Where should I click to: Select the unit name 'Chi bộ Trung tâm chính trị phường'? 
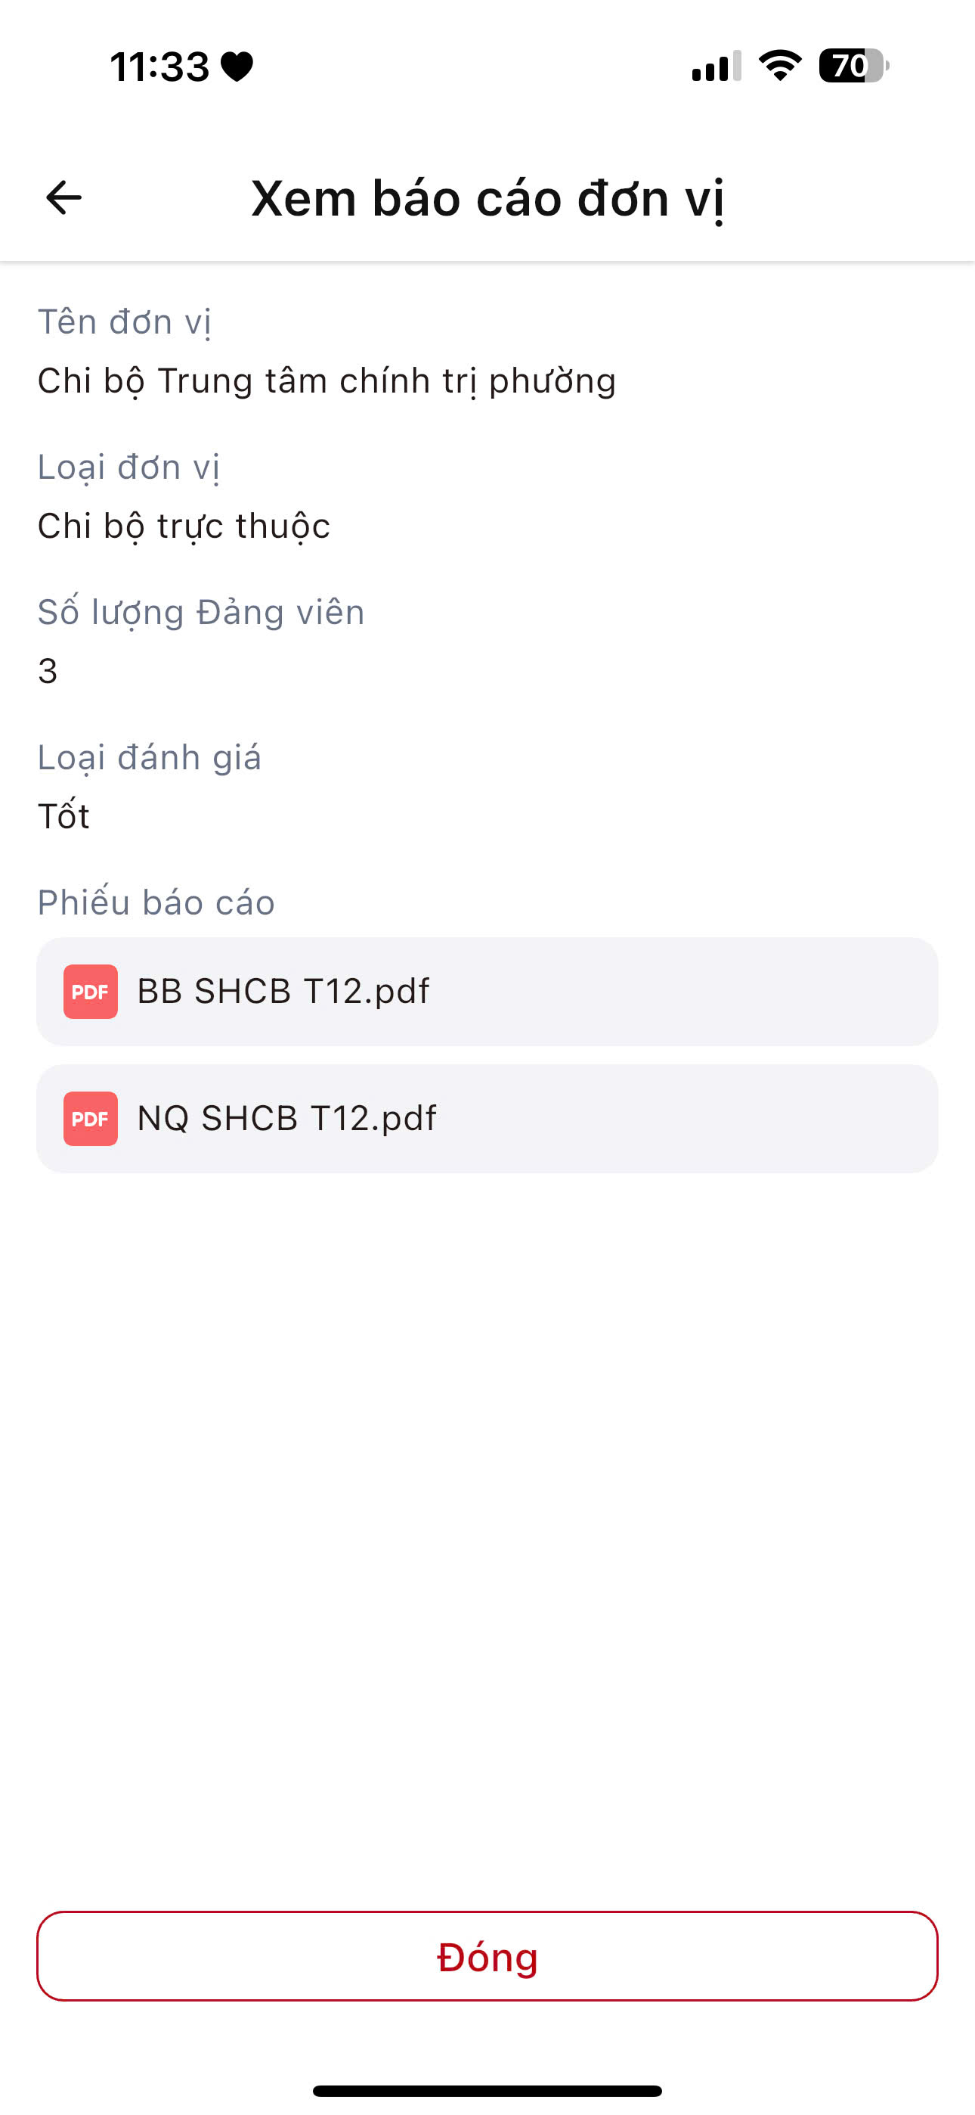pos(327,381)
